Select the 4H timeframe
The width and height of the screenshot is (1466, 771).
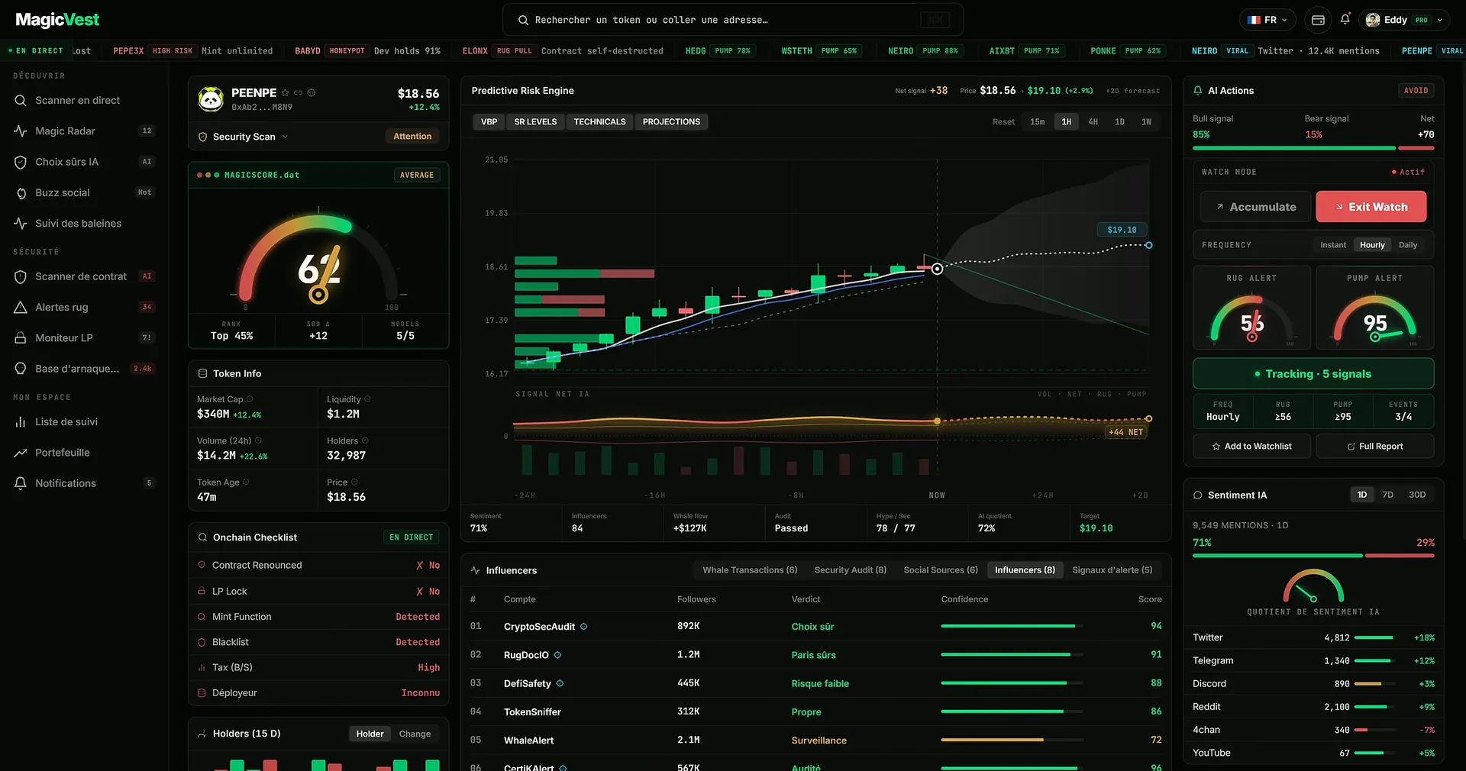(x=1093, y=122)
